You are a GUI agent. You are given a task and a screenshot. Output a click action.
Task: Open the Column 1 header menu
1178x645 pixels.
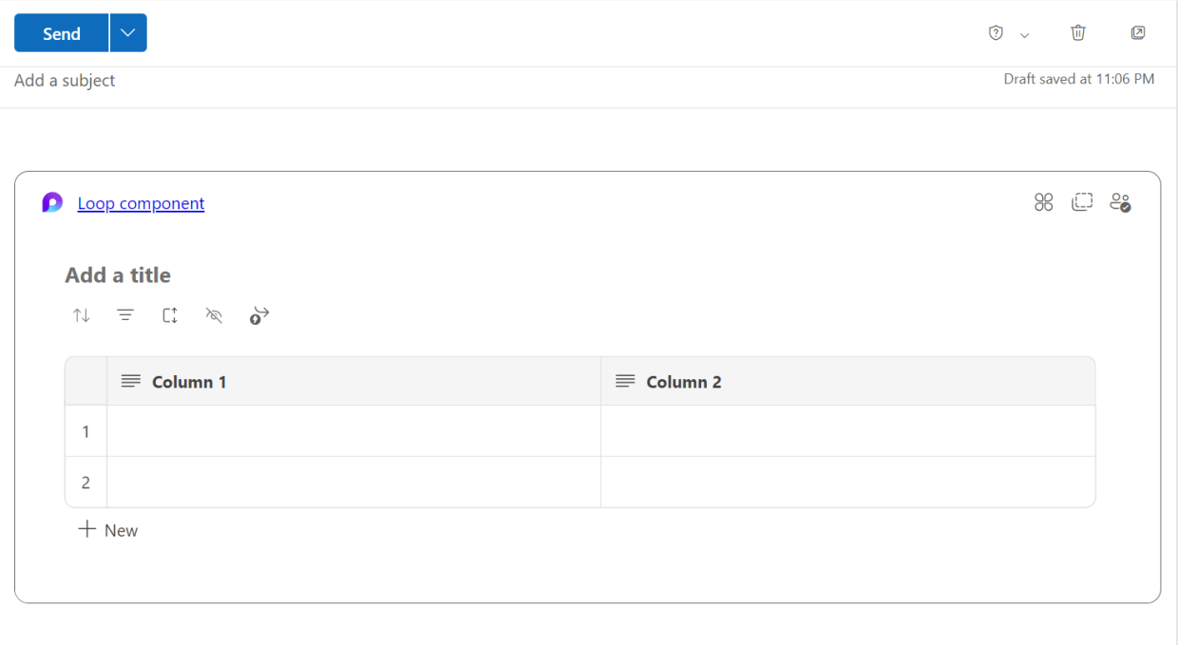pyautogui.click(x=130, y=380)
